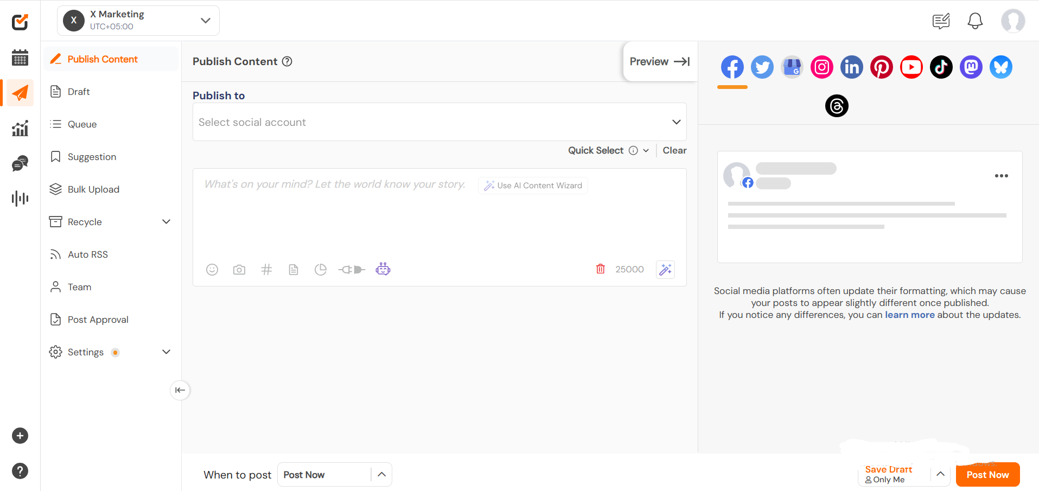The height and width of the screenshot is (491, 1039).
Task: Click the Preview collapse button
Action: click(x=660, y=61)
